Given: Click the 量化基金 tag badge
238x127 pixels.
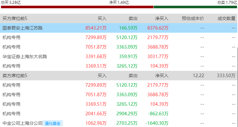Looking at the screenshot, I should coord(53,123).
